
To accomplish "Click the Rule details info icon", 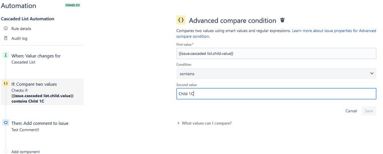I will coord(6,29).
